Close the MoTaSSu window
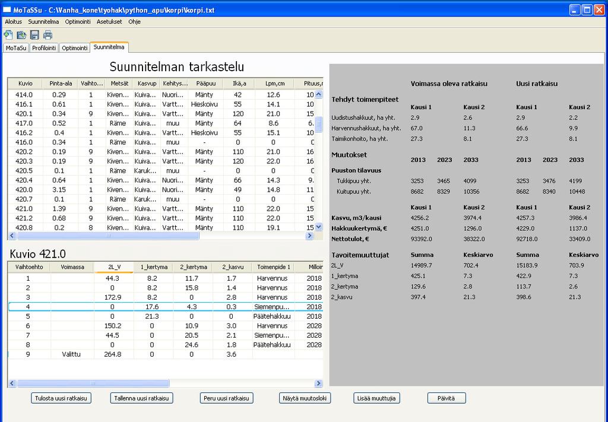Screen dimensions: 608x422 [x=599, y=10]
